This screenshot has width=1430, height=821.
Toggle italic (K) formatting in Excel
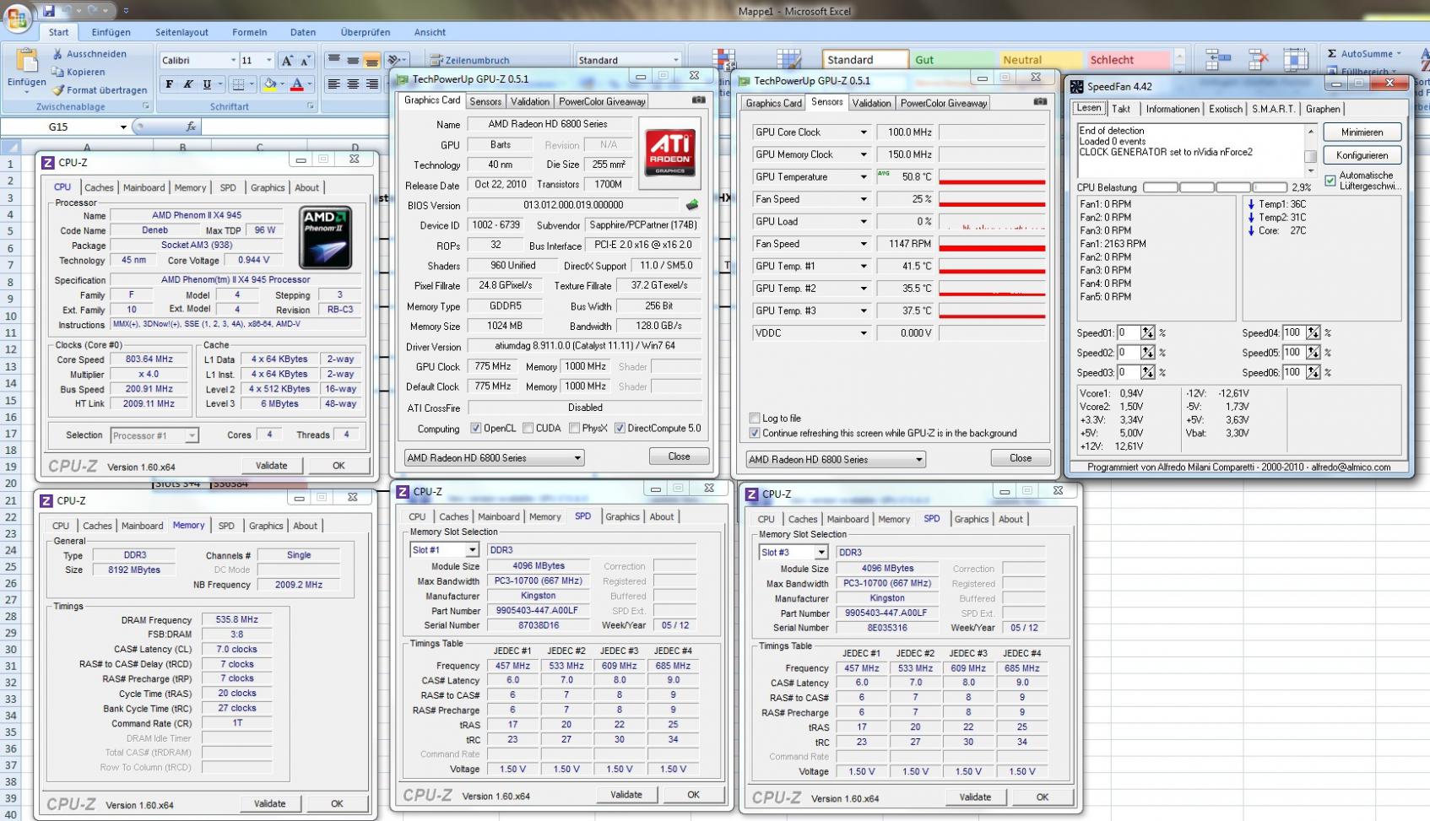pos(188,84)
